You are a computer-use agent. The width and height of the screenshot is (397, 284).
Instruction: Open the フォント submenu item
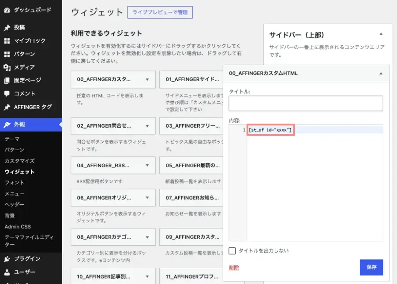15,183
